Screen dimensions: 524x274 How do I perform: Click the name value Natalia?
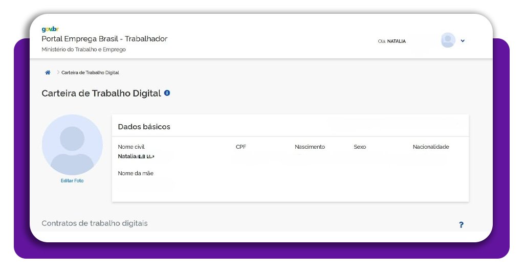coord(136,156)
